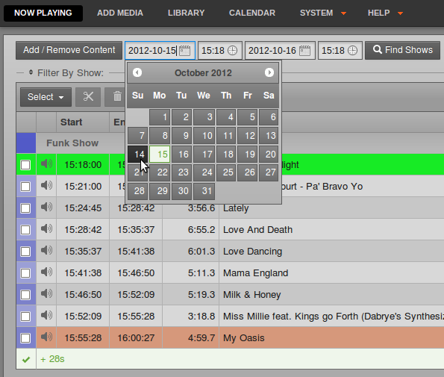Go to next month in calendar
This screenshot has width=444, height=377.
[269, 72]
